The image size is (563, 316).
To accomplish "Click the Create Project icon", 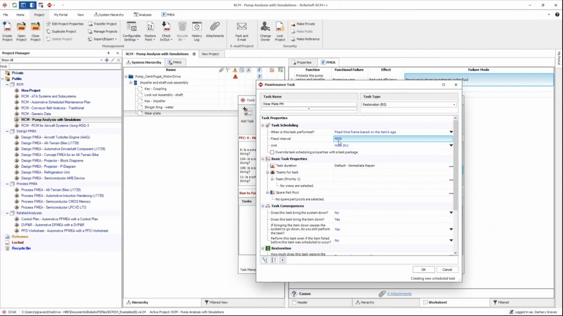I will [7, 31].
